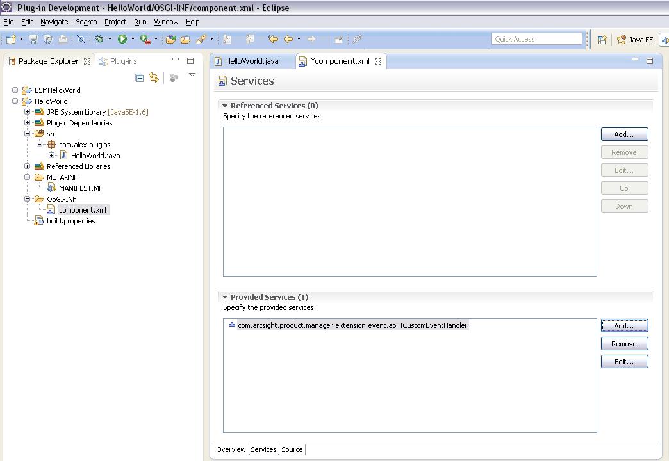Click the Search flashlight toolbar icon
Screen dimensions: 669x461
tap(201, 39)
